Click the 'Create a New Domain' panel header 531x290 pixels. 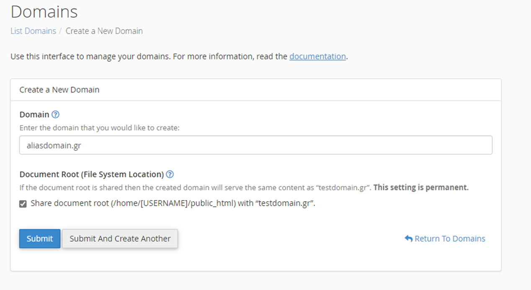pos(59,90)
